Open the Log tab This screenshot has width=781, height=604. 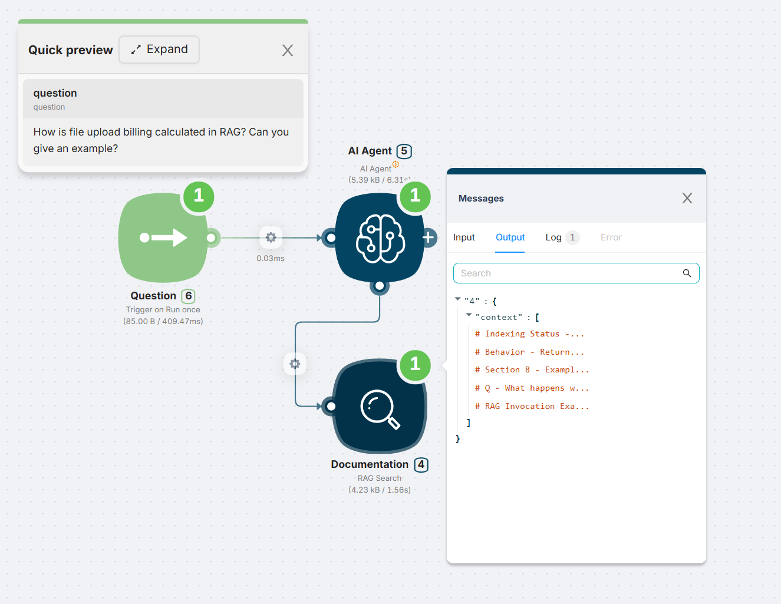pos(553,237)
